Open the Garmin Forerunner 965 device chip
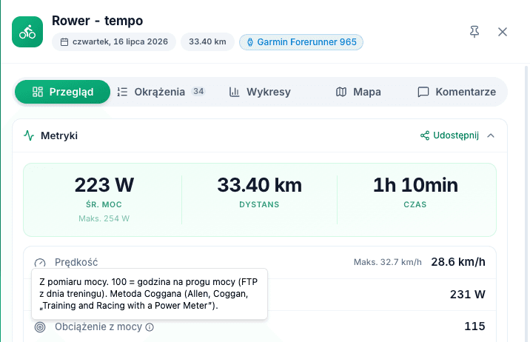The width and height of the screenshot is (530, 342). click(x=301, y=42)
